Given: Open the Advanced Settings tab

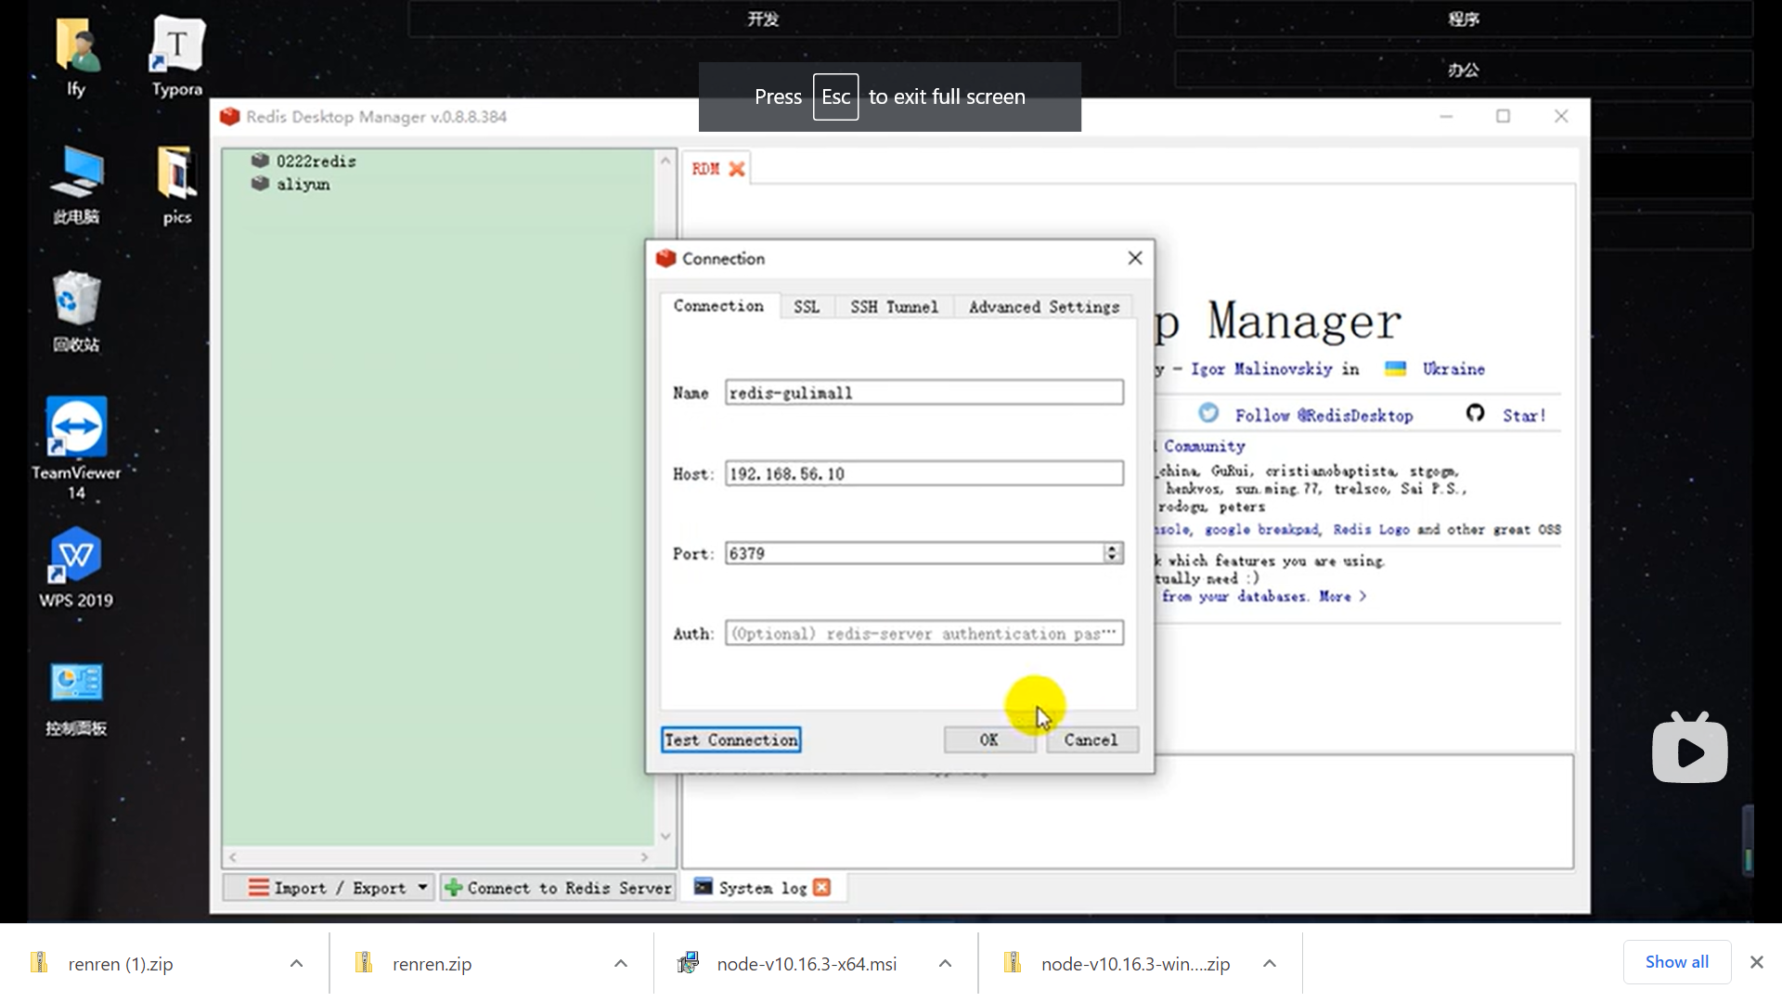Looking at the screenshot, I should coord(1044,307).
